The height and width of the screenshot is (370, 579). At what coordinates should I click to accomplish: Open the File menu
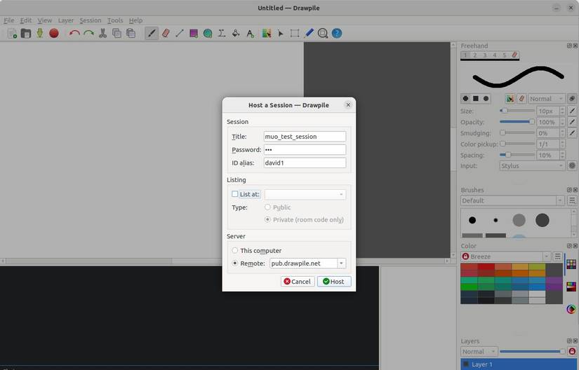pos(9,20)
